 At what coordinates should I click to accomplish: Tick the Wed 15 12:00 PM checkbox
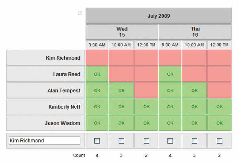tap(146, 141)
